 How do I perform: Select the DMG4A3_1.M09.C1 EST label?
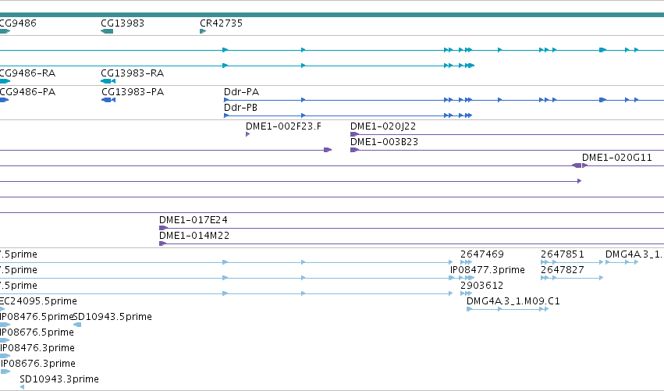pos(513,301)
